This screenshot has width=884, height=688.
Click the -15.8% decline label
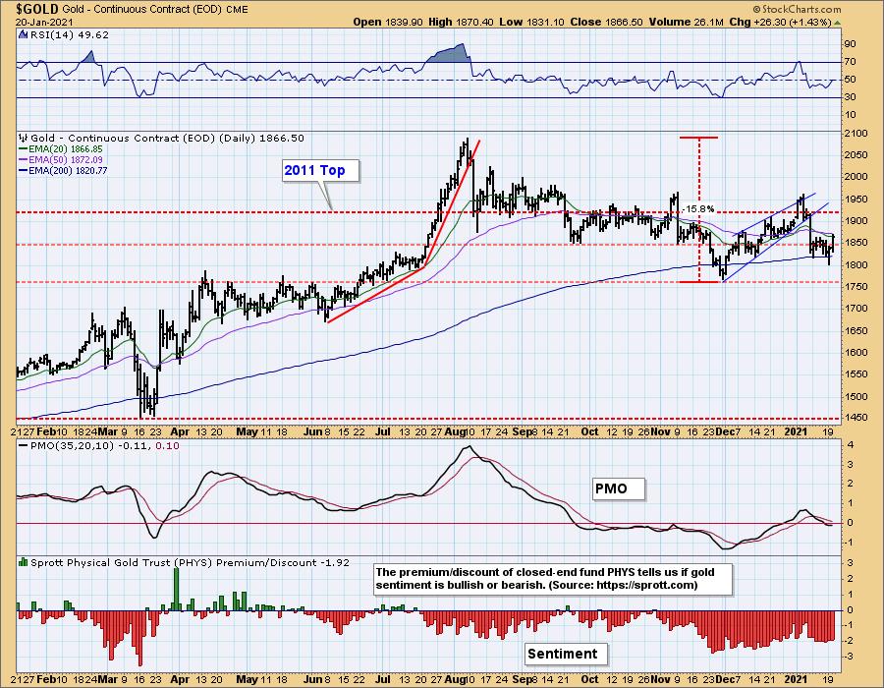point(699,208)
